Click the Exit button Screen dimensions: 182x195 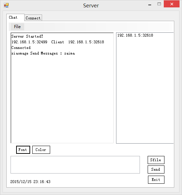click(156, 180)
